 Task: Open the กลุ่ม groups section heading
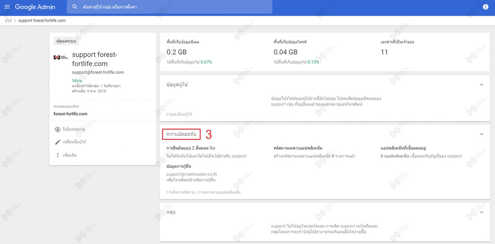point(171,212)
